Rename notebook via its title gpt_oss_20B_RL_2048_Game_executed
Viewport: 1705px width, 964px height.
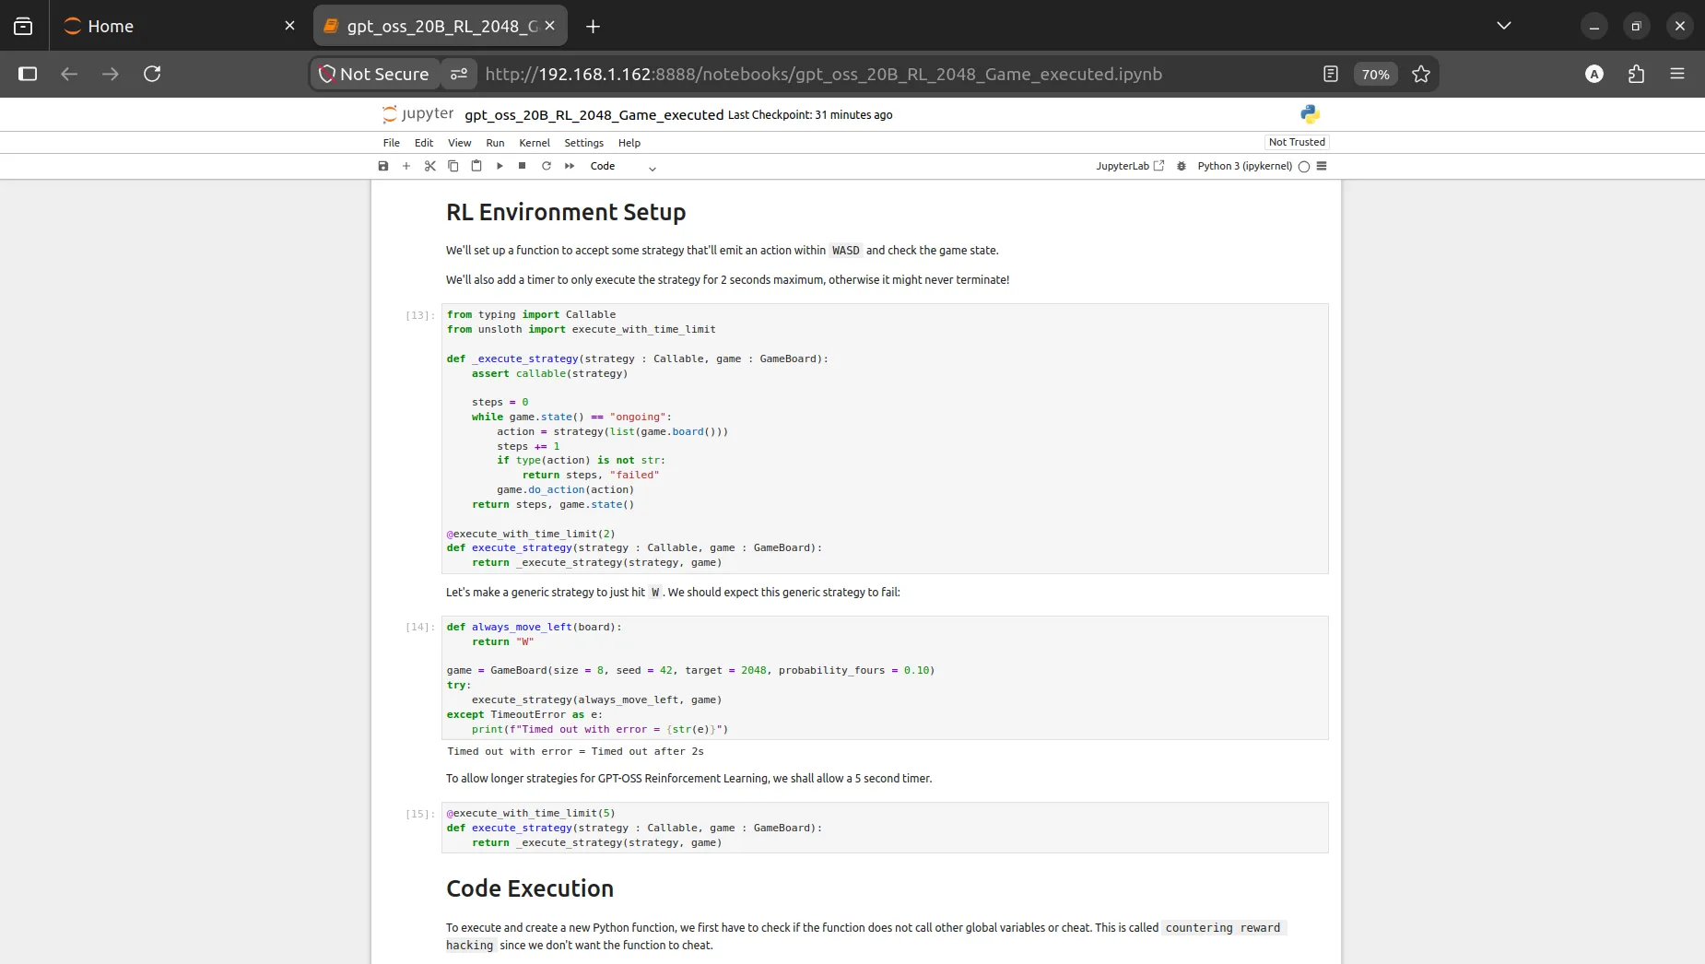click(594, 115)
